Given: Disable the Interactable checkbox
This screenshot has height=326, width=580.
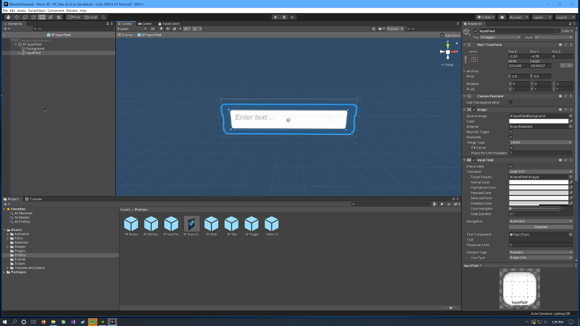Looking at the screenshot, I should point(511,166).
